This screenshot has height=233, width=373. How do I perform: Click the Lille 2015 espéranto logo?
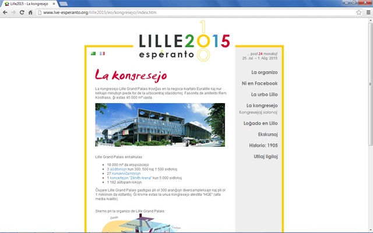(184, 41)
